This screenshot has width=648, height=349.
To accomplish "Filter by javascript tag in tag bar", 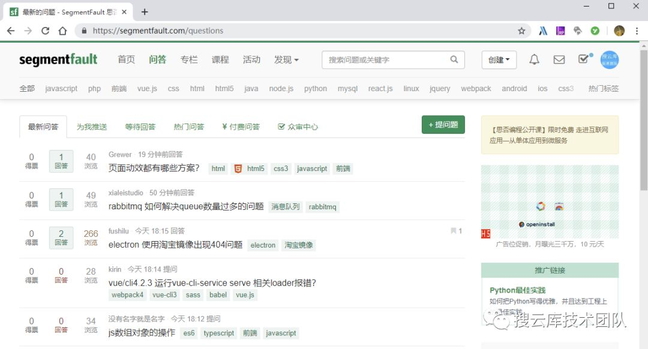I will (61, 88).
